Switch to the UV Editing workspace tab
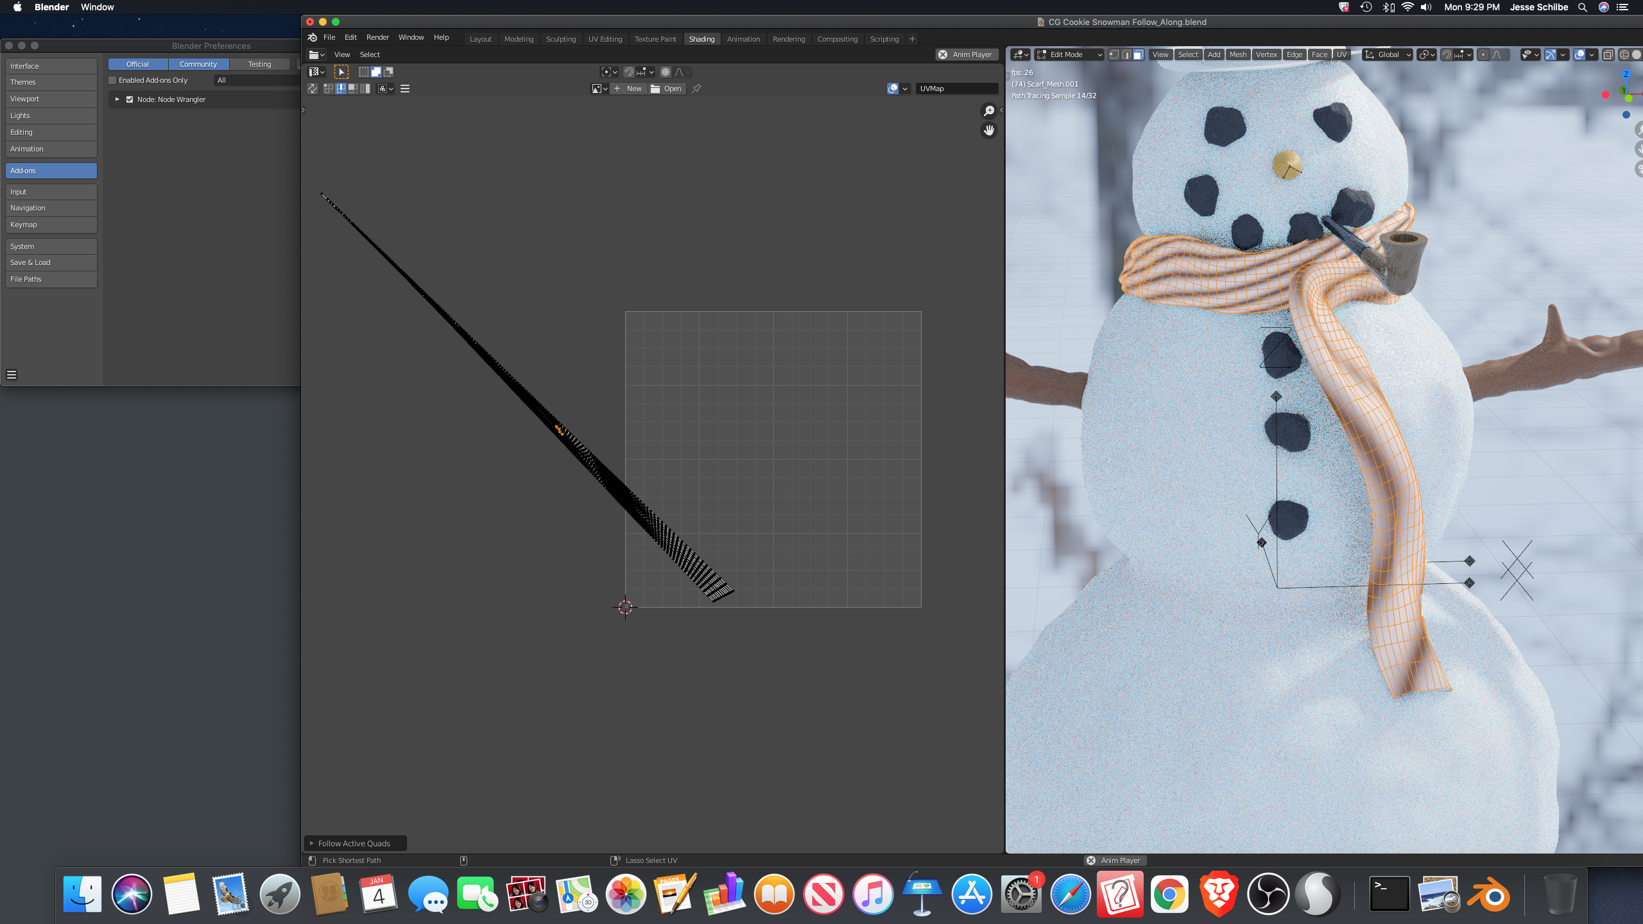The image size is (1643, 924). 605,39
